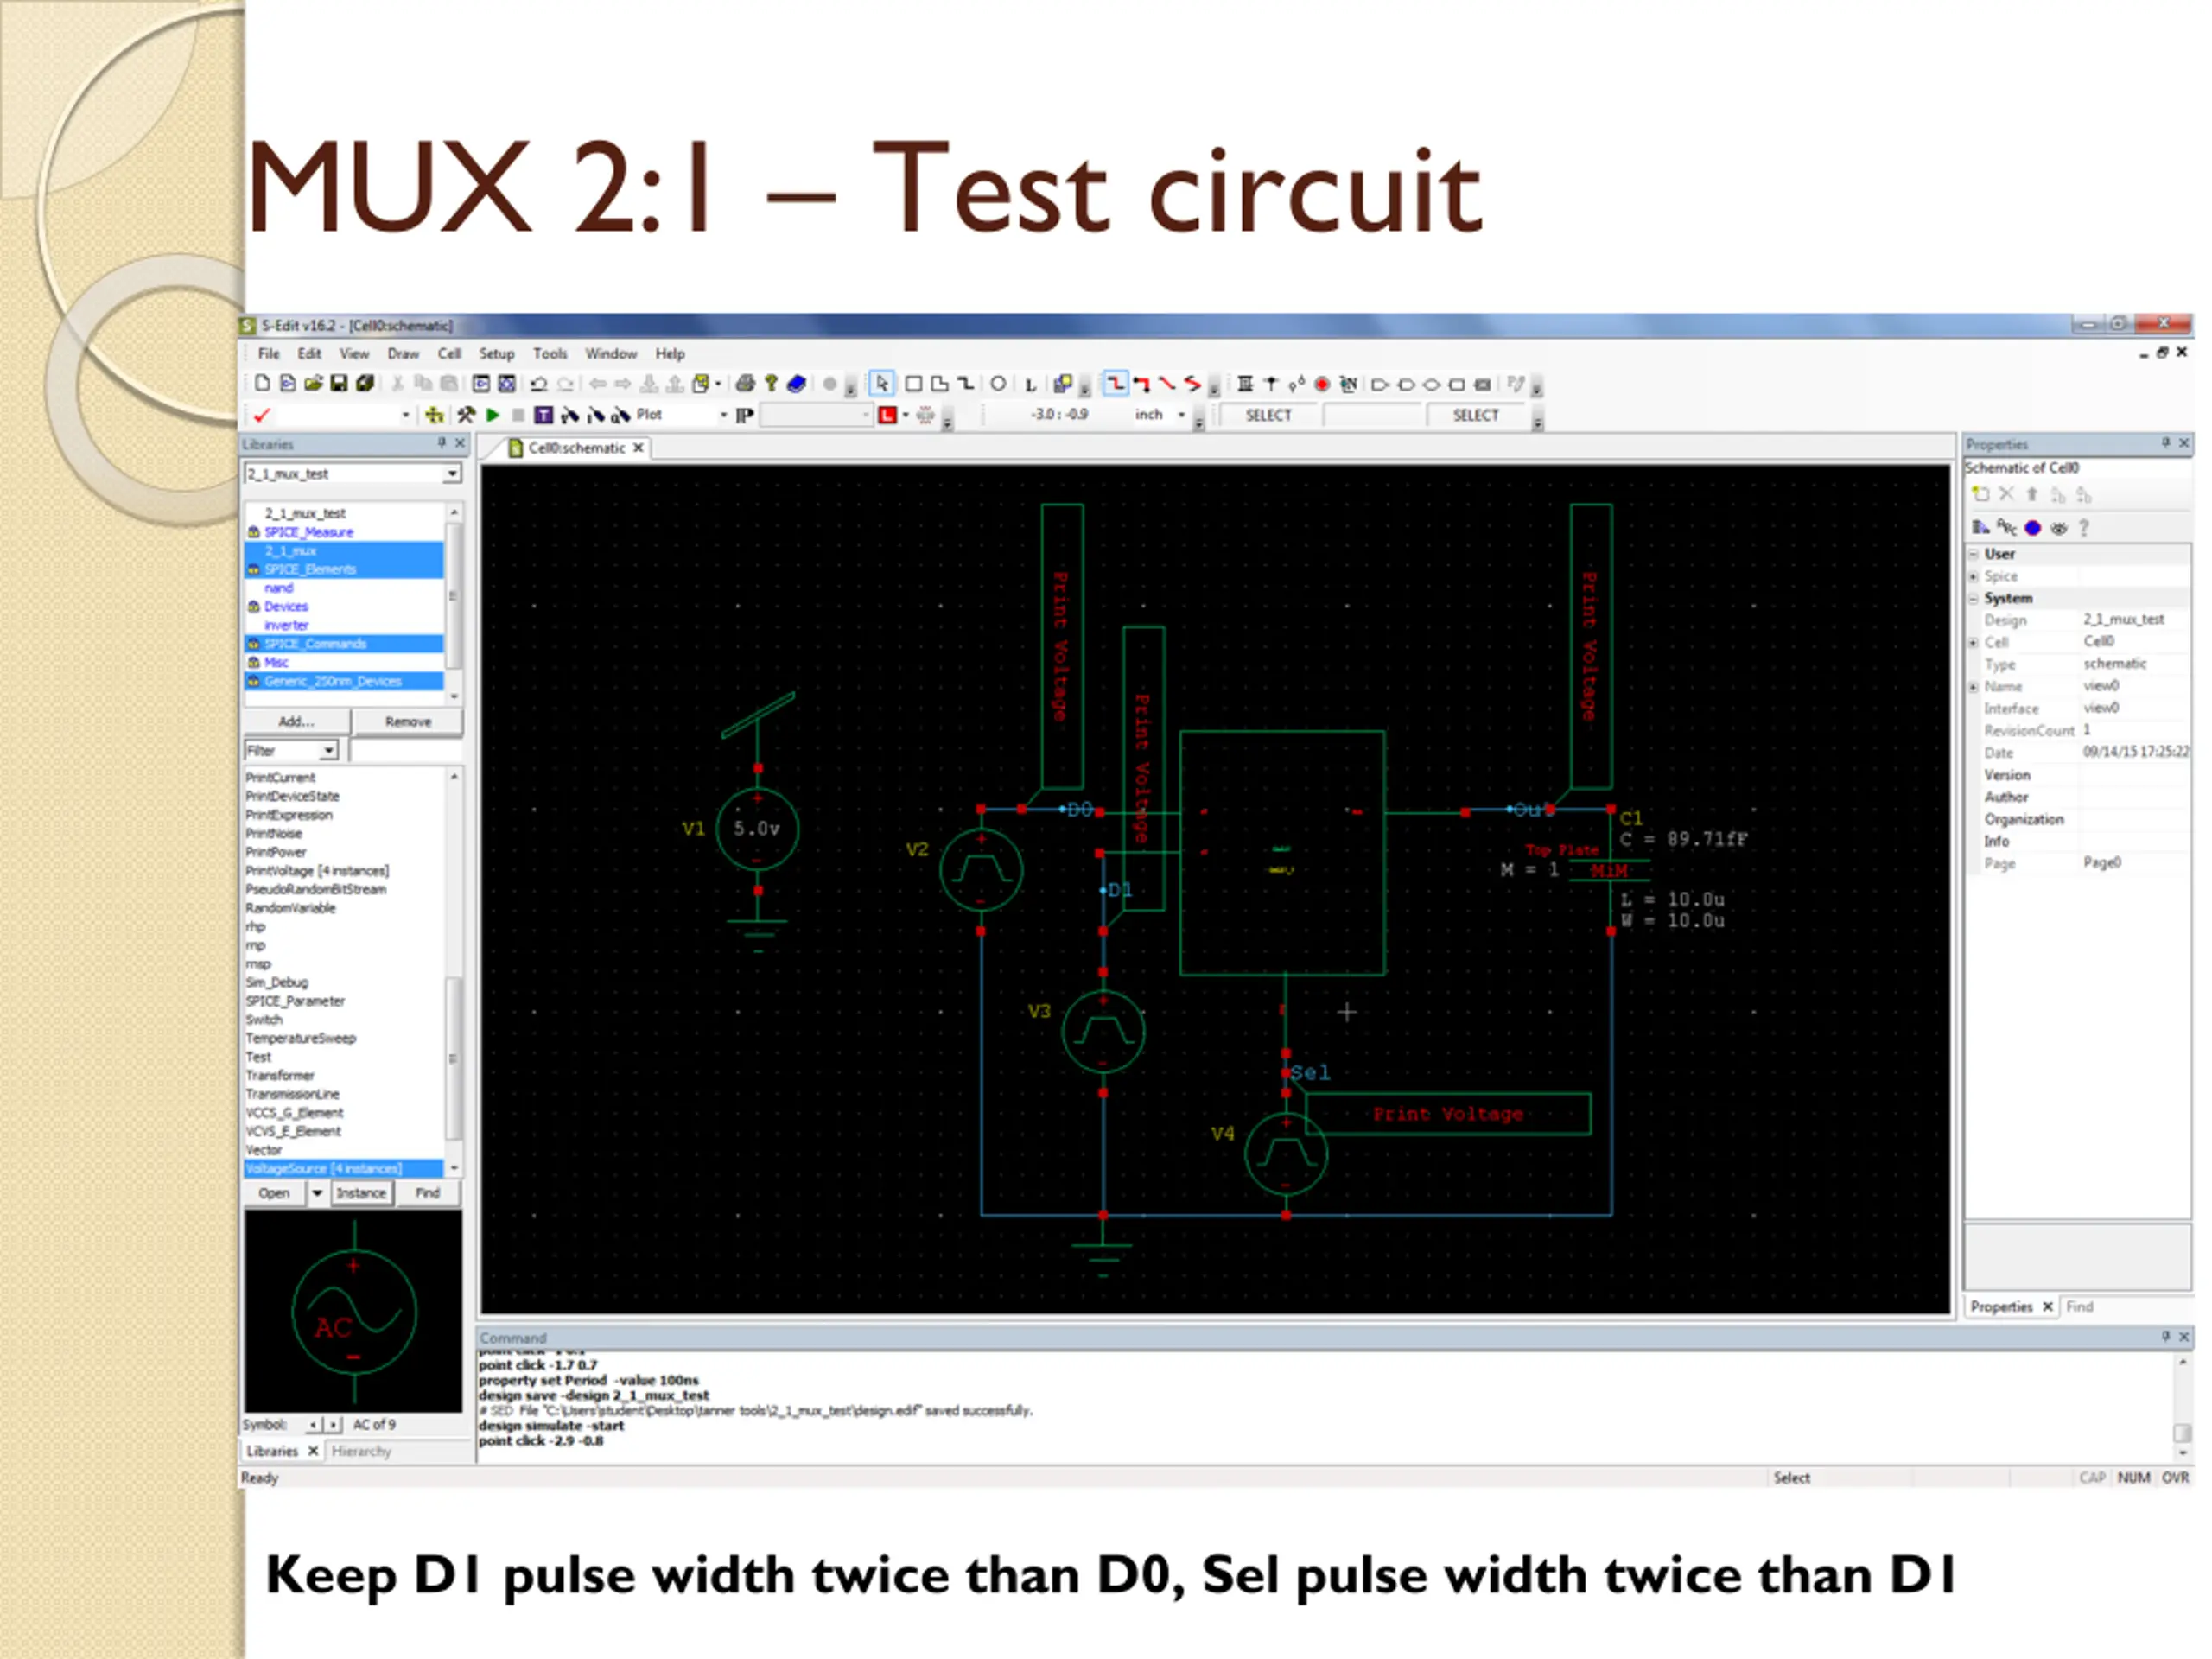Click the stop simulation square icon
Image resolution: width=2212 pixels, height=1659 pixels.
[x=518, y=415]
